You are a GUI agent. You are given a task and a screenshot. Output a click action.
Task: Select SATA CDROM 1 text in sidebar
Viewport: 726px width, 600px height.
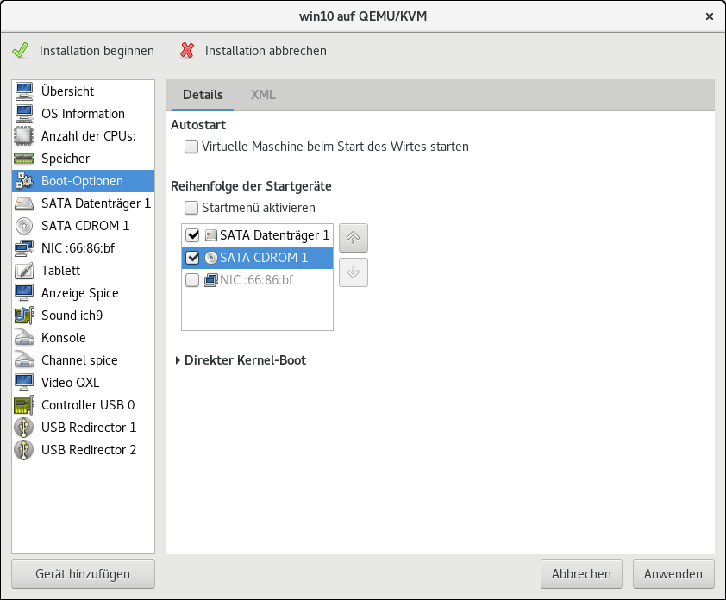point(85,226)
